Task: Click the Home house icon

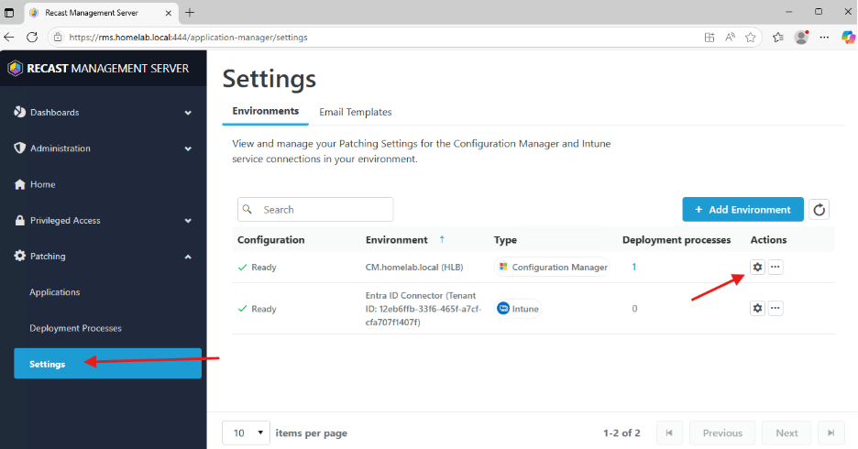Action: 19,184
